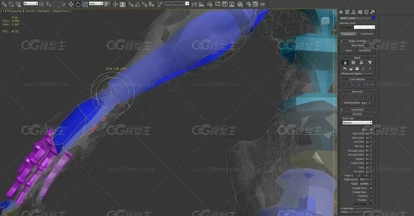Open the Material Editor icon
This screenshot has width=414, height=216.
coord(240,4)
